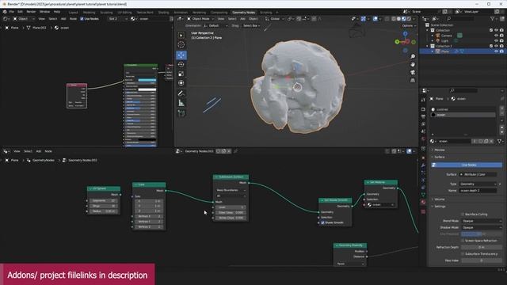This screenshot has width=507, height=285.
Task: Switch to solid viewport shading icon
Action: tap(398, 19)
